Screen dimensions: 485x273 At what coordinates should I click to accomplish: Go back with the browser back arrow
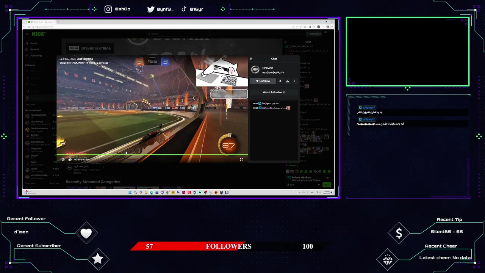(x=25, y=27)
